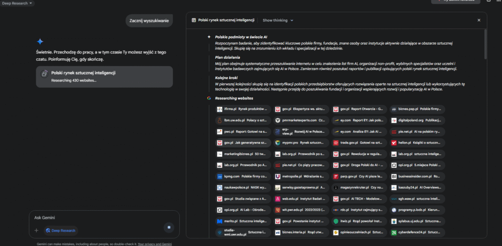Click the rdc.pl dotted favicon
The image size is (502, 246).
pyautogui.click(x=336, y=210)
